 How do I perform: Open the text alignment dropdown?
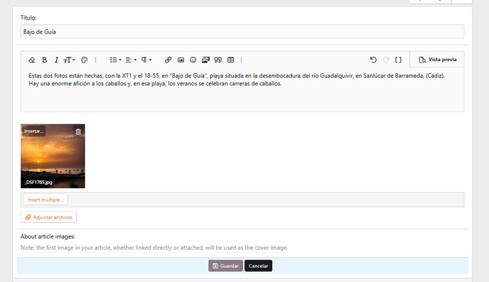[131, 60]
